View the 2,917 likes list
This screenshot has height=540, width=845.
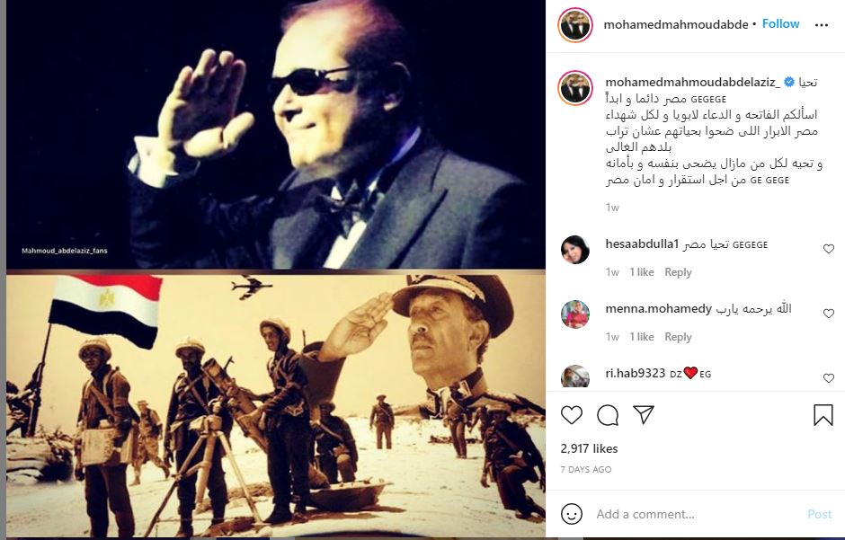pos(589,448)
